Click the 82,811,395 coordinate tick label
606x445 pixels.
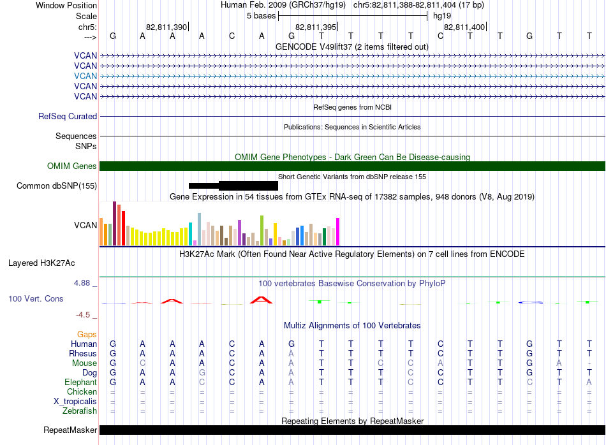point(316,27)
